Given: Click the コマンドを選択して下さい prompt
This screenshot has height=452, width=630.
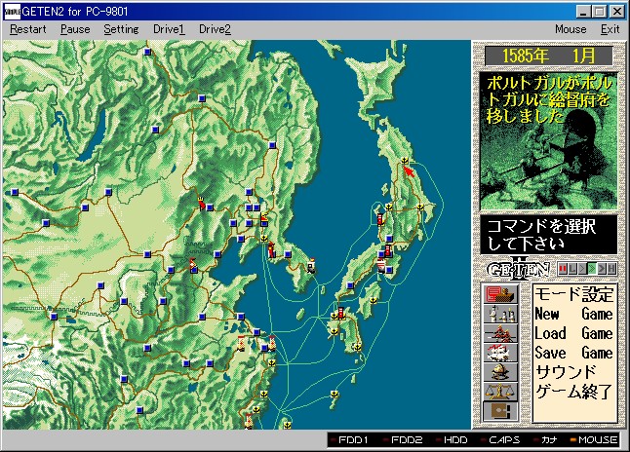Looking at the screenshot, I should pos(549,235).
